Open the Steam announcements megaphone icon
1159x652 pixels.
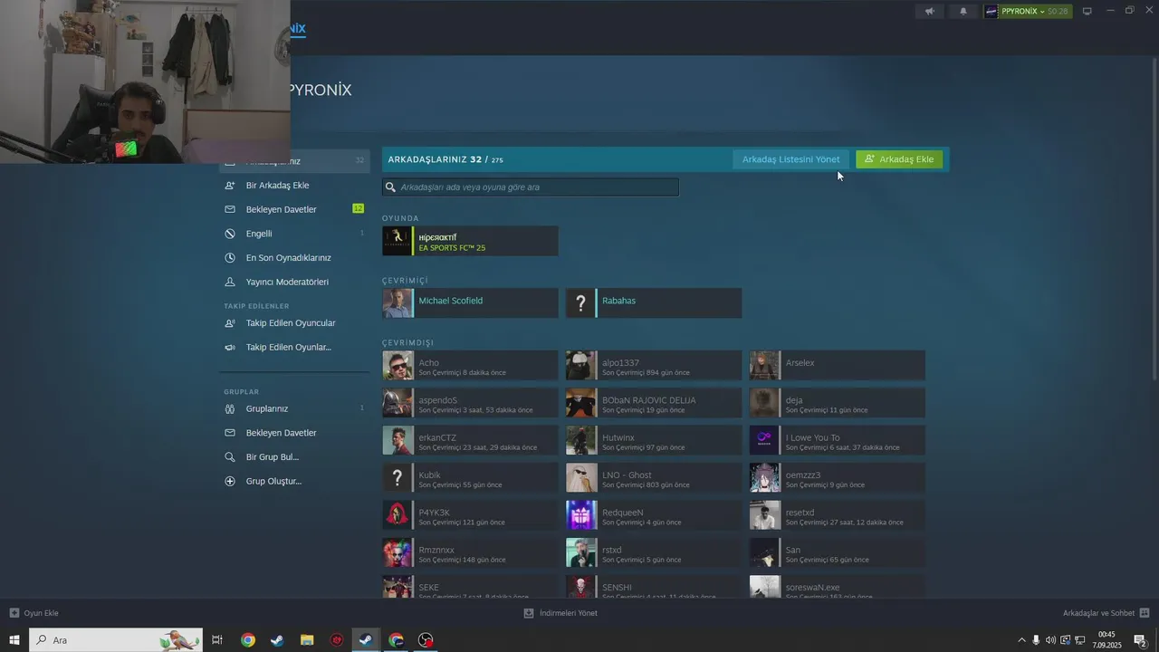point(929,12)
